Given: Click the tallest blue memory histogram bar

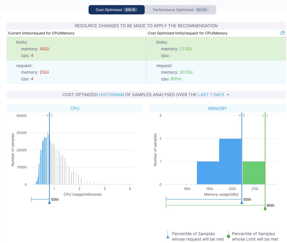Looking at the screenshot, I should [x=230, y=162].
